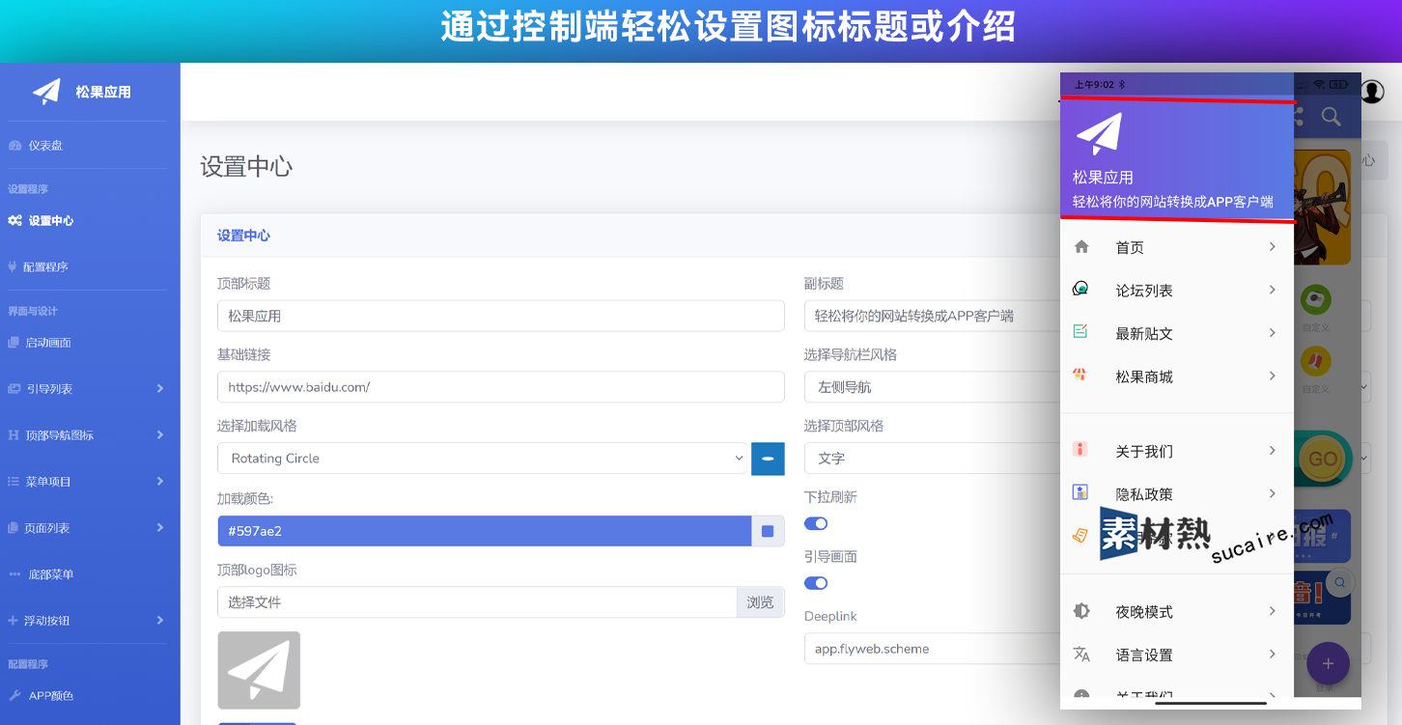This screenshot has height=725, width=1402.
Task: Tap the gold GO coin icon on phone
Action: coord(1323,459)
